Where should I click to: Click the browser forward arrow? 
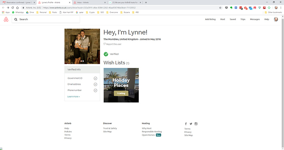pos(8,7)
